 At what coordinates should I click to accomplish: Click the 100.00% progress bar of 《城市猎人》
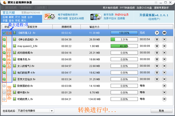click(124, 33)
